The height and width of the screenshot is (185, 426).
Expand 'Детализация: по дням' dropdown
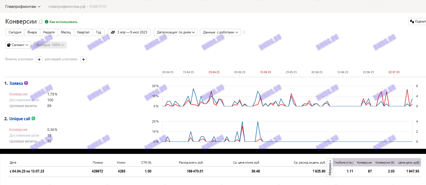pyautogui.click(x=176, y=32)
